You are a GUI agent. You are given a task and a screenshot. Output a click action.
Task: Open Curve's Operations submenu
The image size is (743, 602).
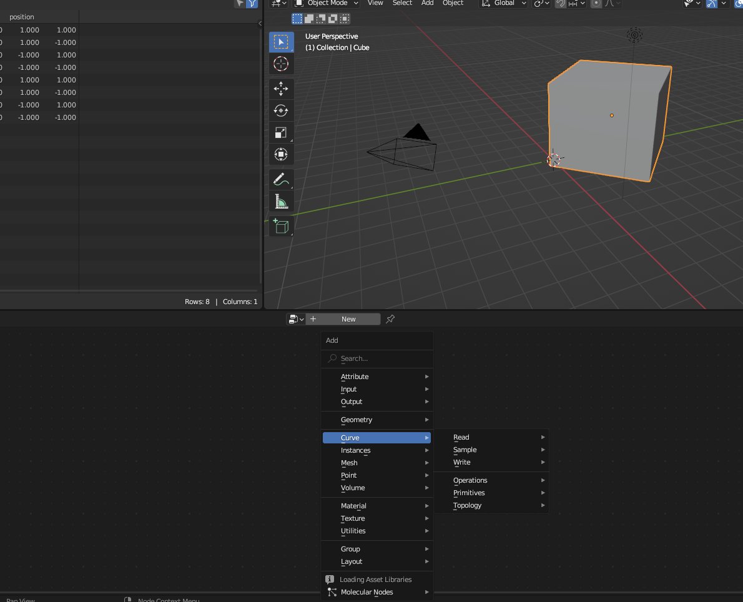point(491,481)
